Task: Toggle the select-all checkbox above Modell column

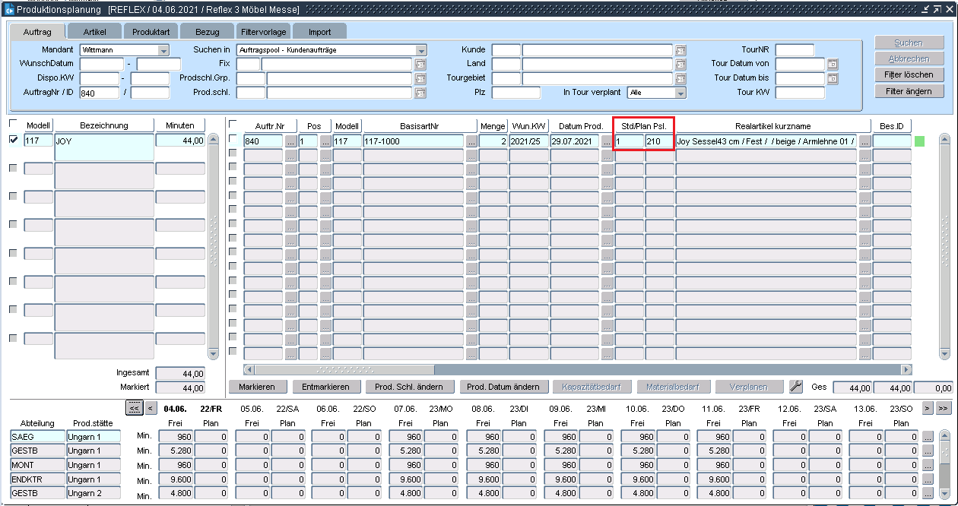Action: coord(14,123)
